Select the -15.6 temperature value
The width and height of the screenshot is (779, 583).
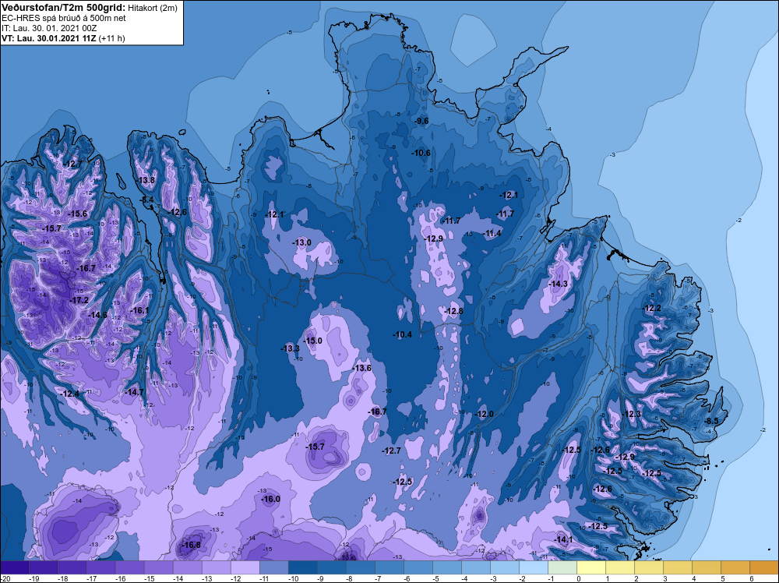pyautogui.click(x=77, y=214)
